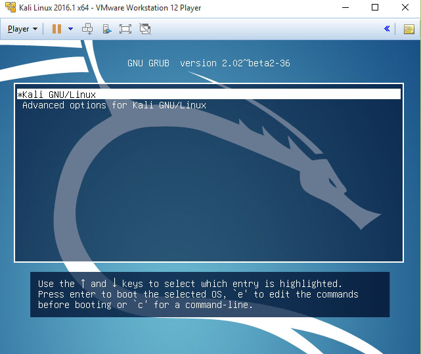Minimize the VMware Player window

point(344,8)
